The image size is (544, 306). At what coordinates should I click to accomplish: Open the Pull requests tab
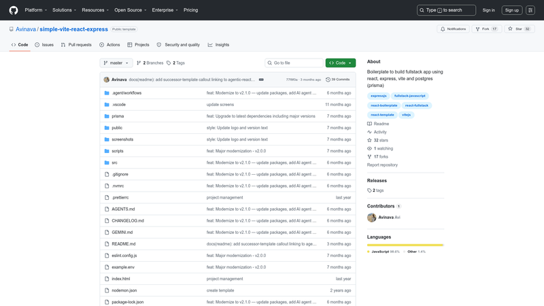76,45
